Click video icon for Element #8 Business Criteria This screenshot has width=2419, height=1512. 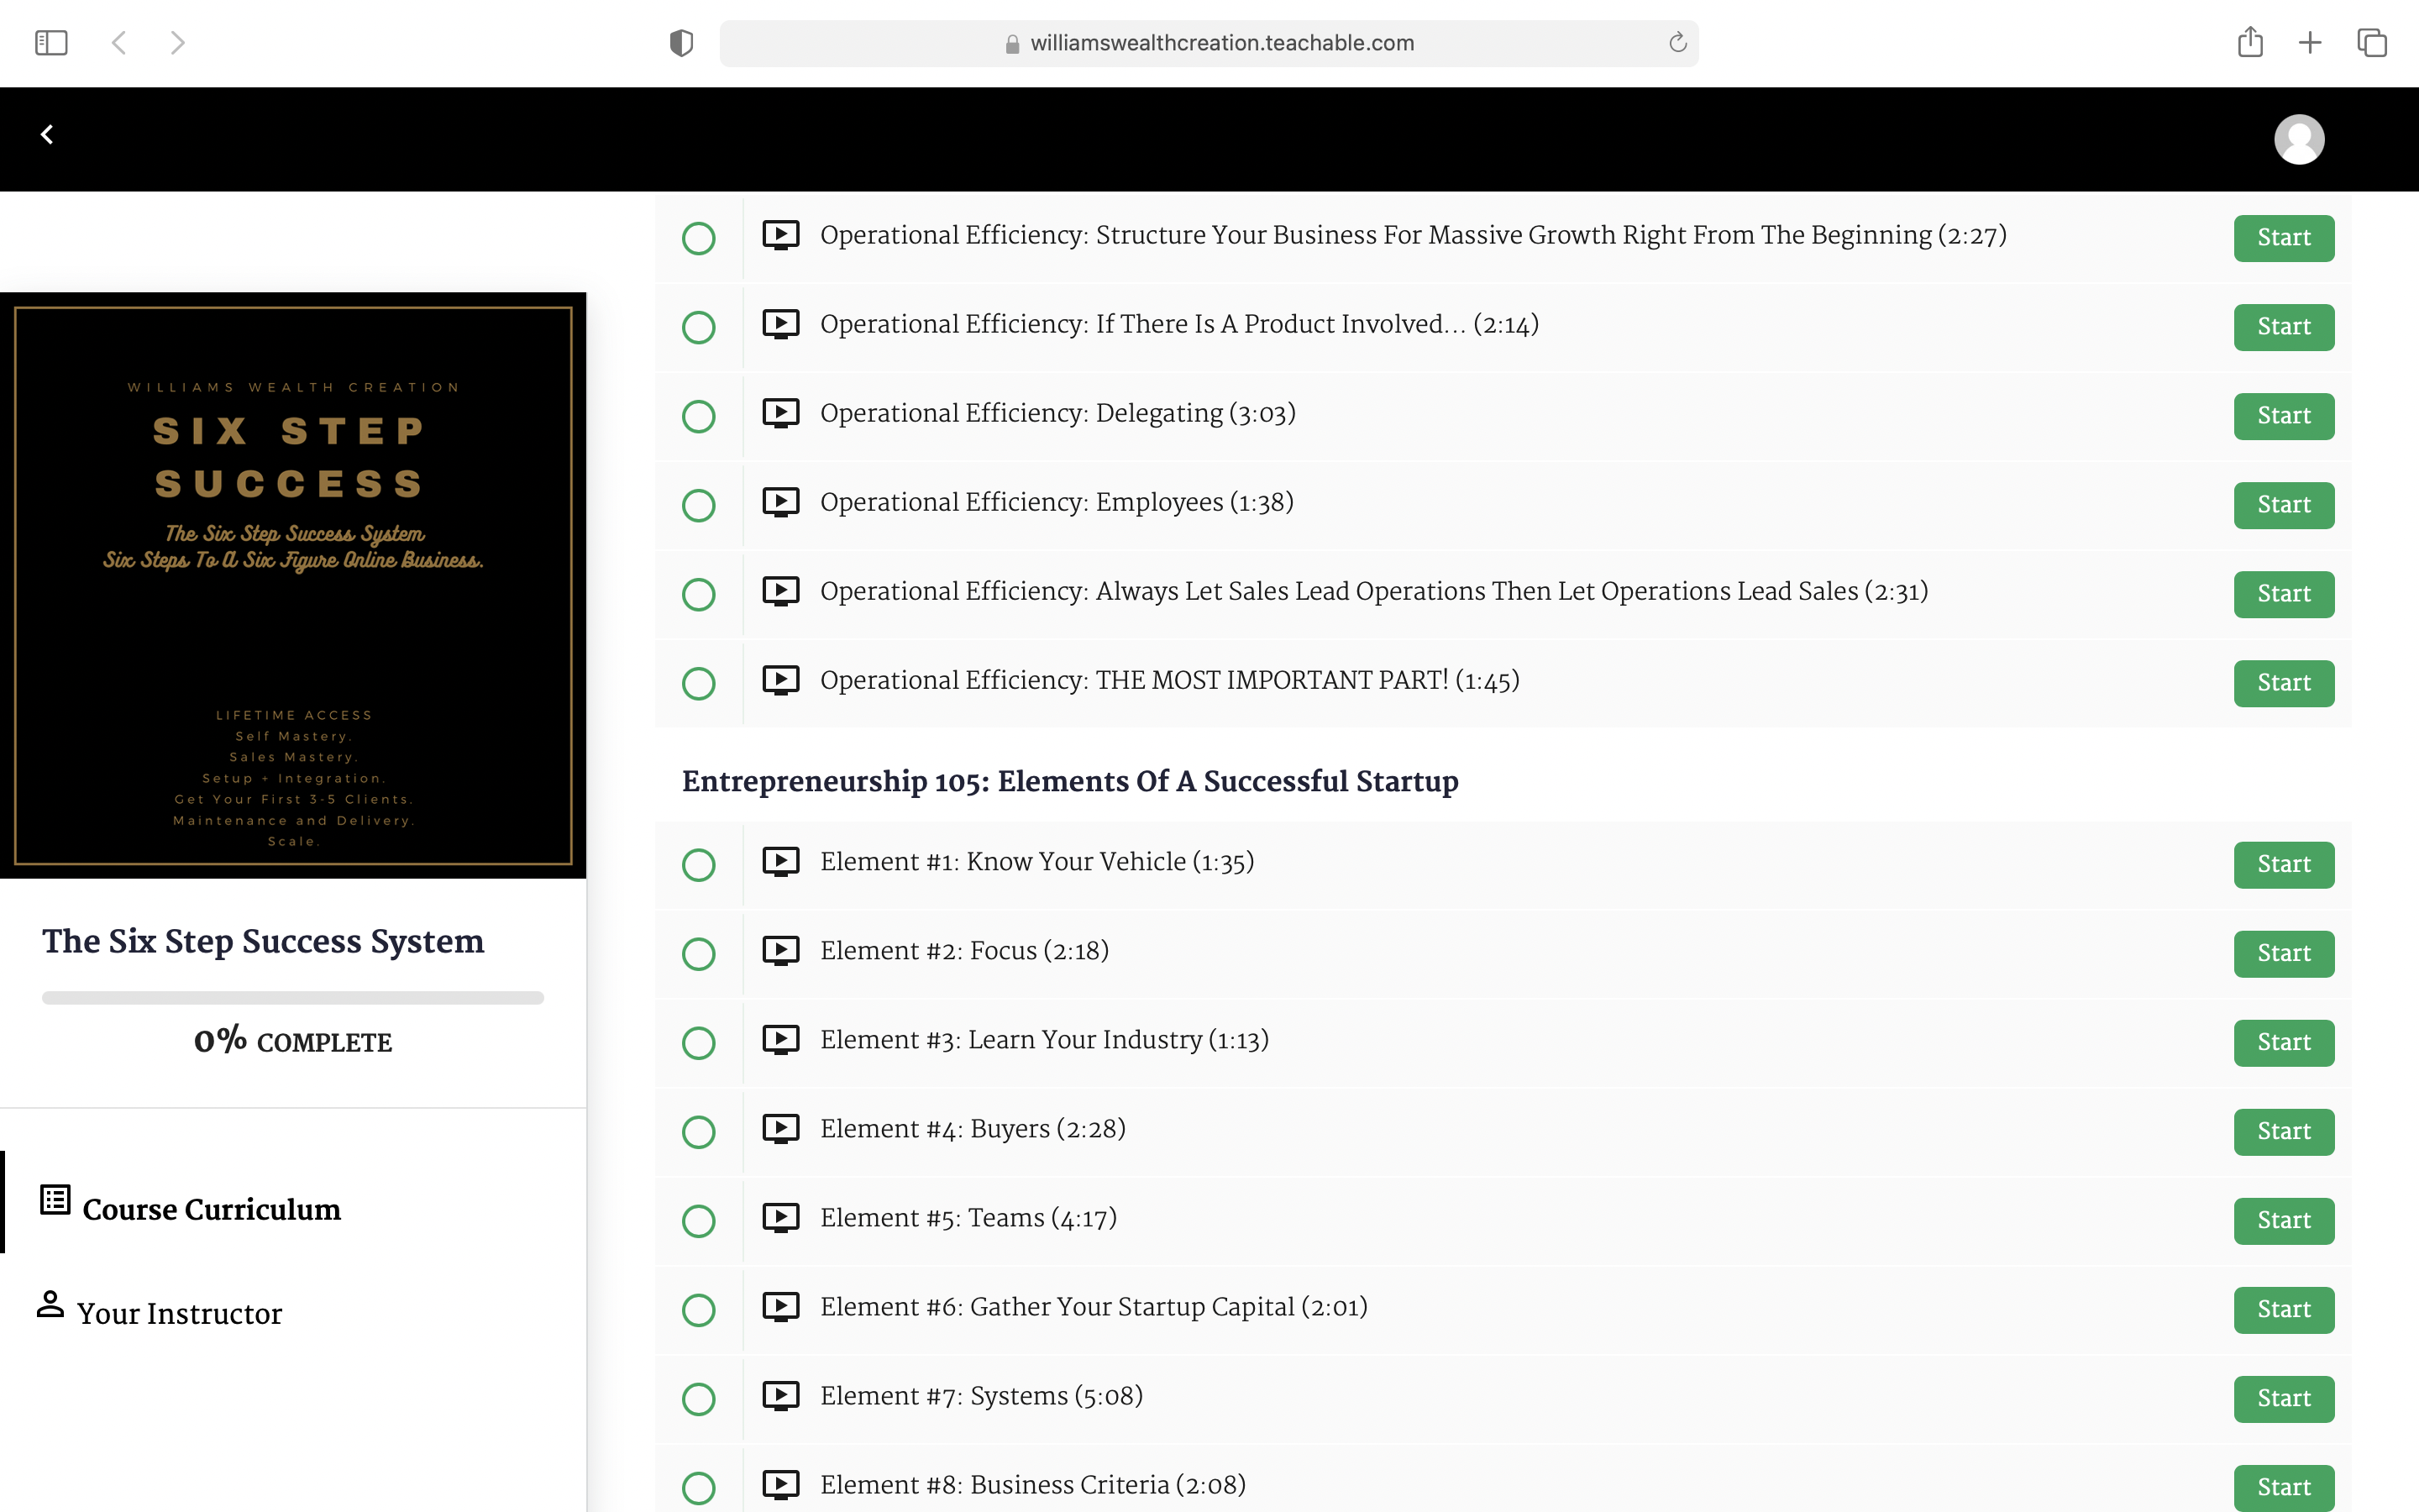tap(780, 1485)
